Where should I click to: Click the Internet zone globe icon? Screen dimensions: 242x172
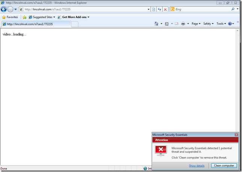[145, 169]
